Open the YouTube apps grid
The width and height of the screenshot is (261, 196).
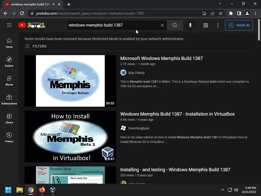(206, 25)
